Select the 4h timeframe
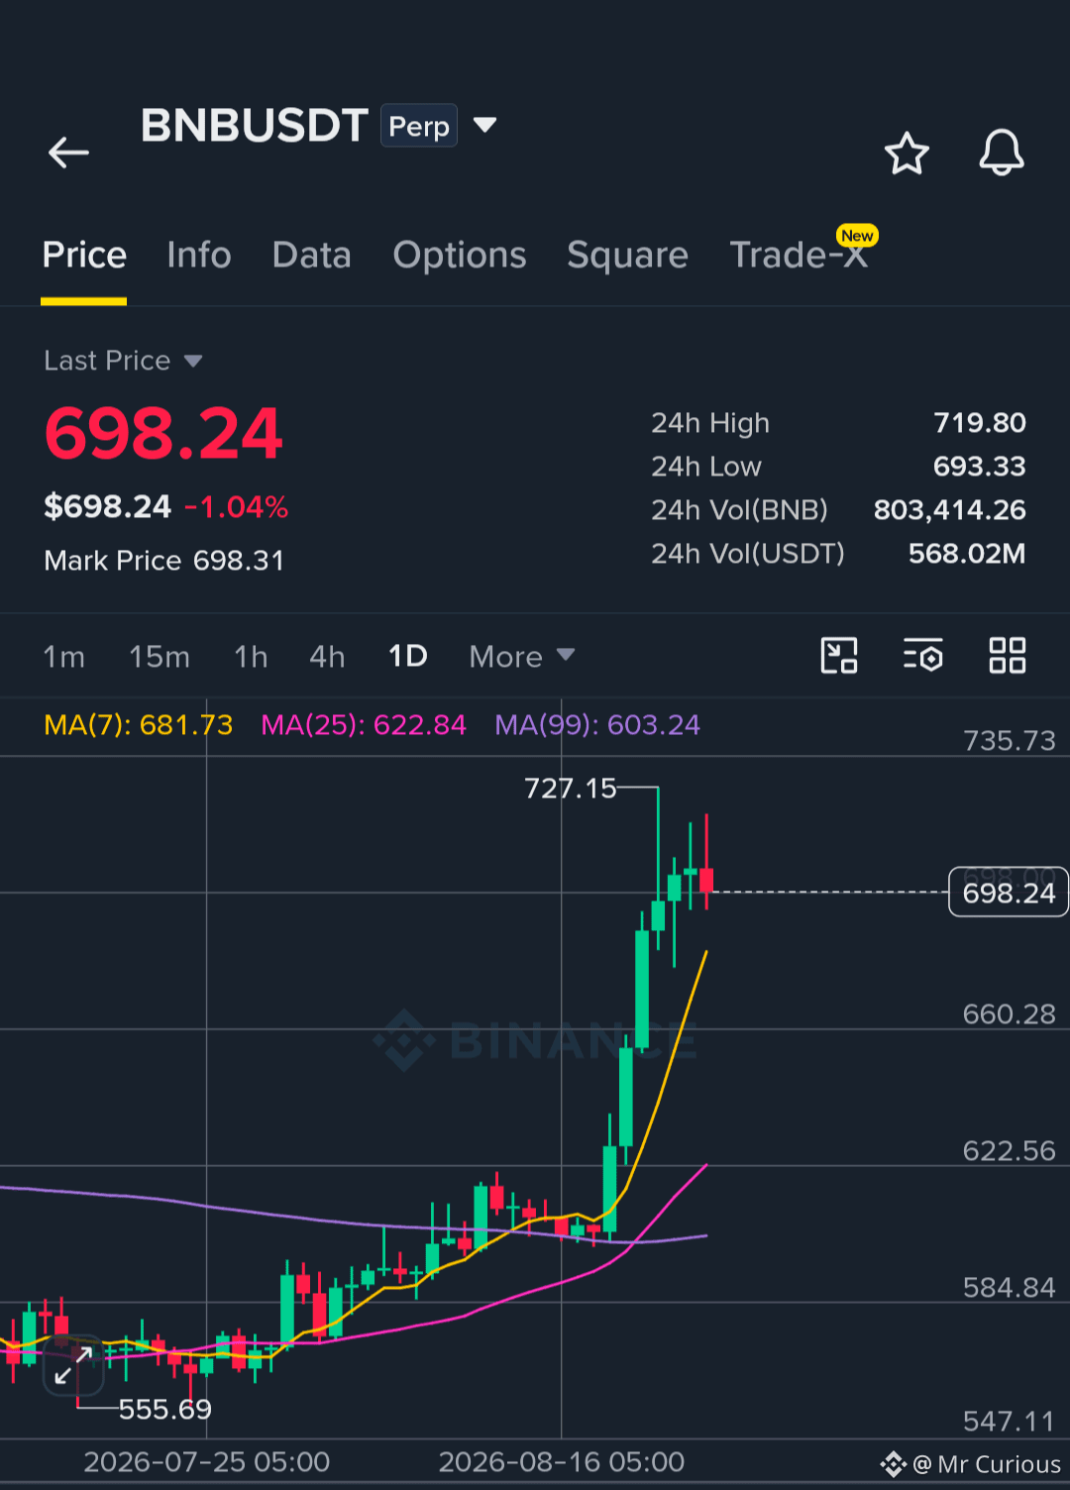Image resolution: width=1070 pixels, height=1490 pixels. pos(327,657)
